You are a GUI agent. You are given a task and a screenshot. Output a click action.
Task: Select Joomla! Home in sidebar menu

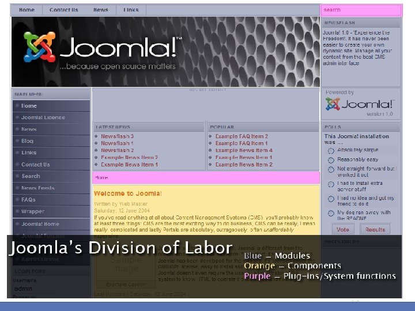(51, 224)
